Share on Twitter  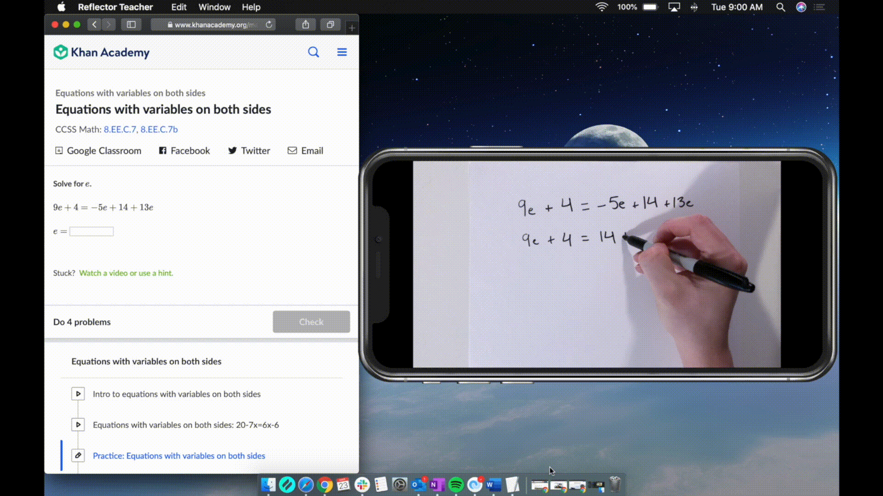(x=249, y=151)
